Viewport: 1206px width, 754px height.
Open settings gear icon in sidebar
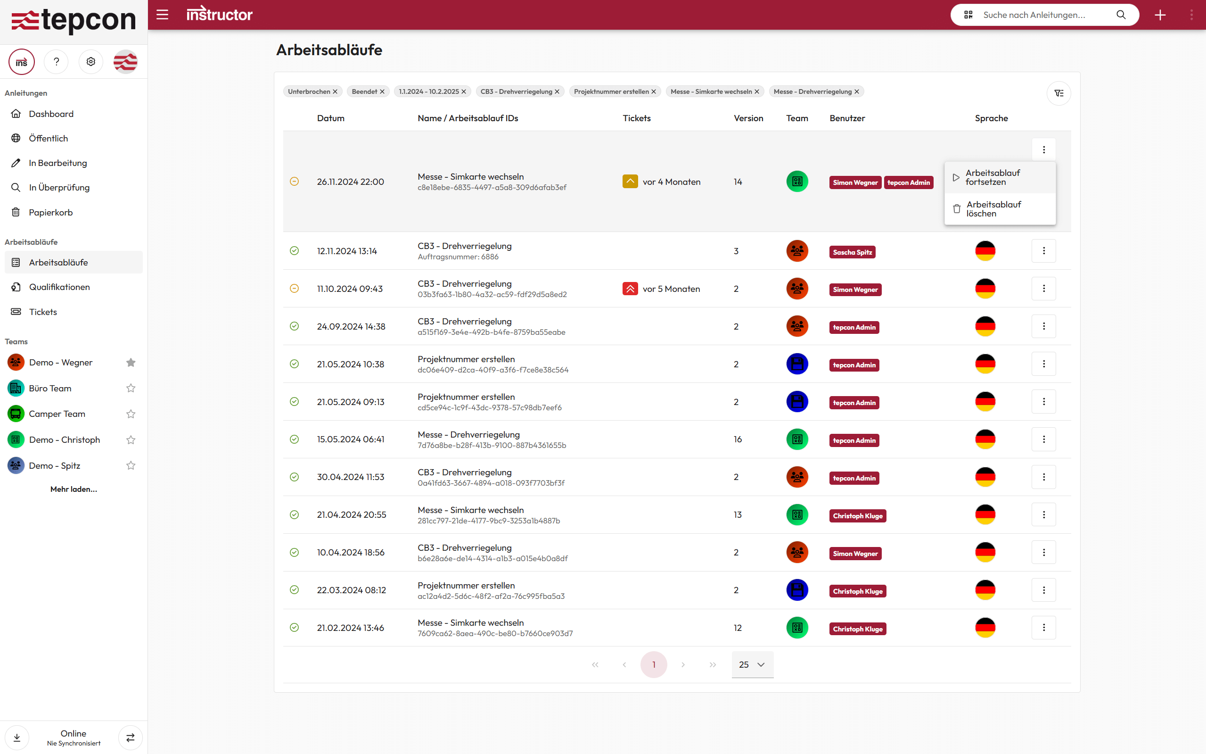pyautogui.click(x=90, y=61)
